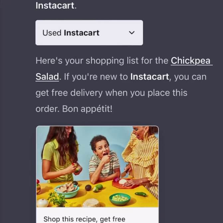Image resolution: width=223 pixels, height=223 pixels.
Task: Click bold Instacart word in the paragraph
Action: [150, 77]
